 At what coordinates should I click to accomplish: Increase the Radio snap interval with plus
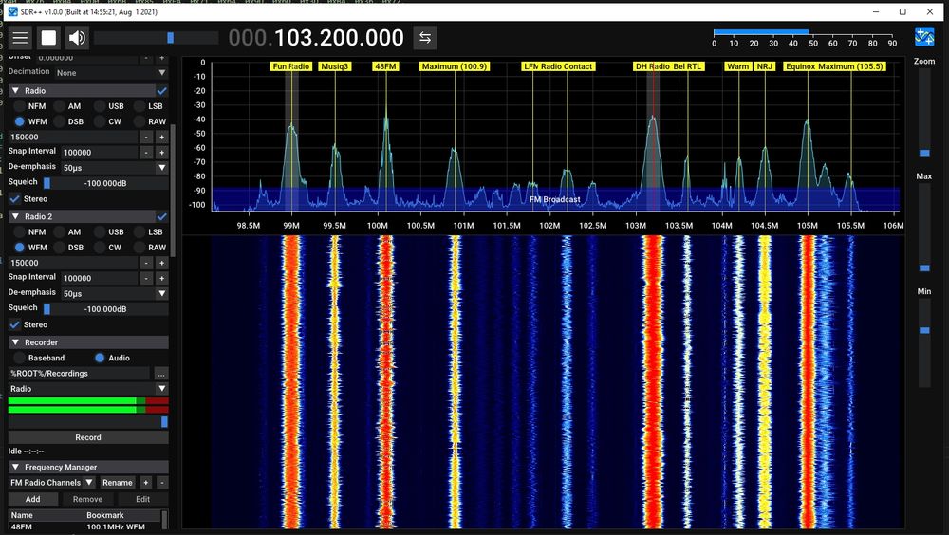(x=162, y=152)
